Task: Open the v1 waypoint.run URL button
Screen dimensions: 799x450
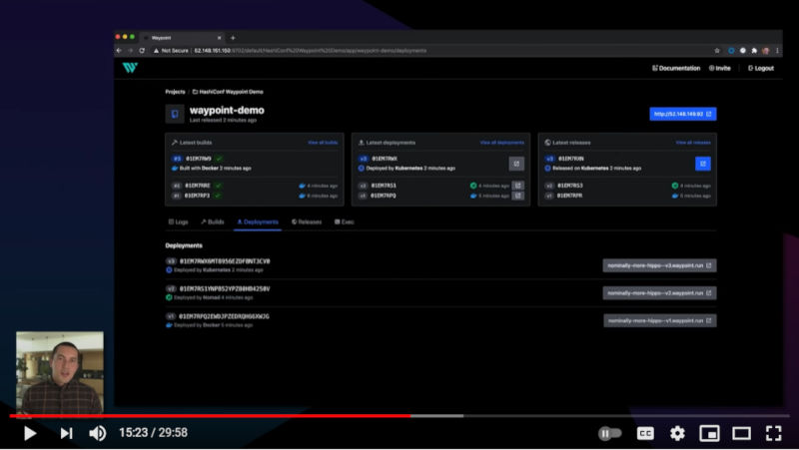Action: 660,320
